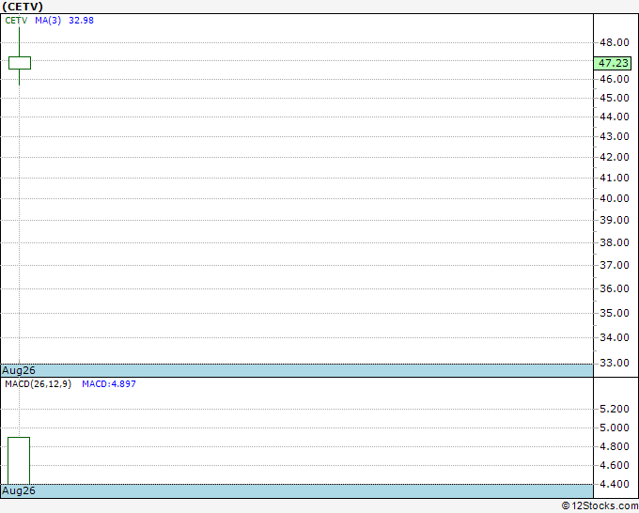
Task: Click the Aug26 date under price chart
Action: (x=19, y=370)
